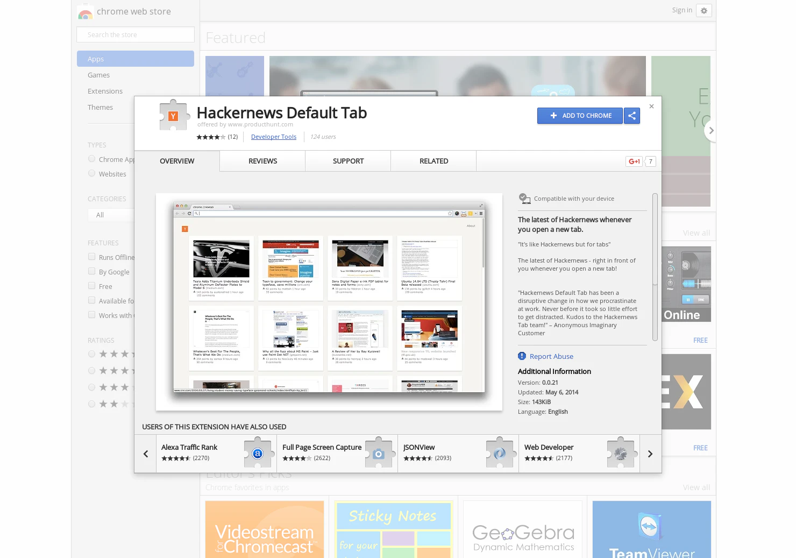Viewport: 796px width, 558px height.
Task: Switch to the Overview tab
Action: coord(177,161)
